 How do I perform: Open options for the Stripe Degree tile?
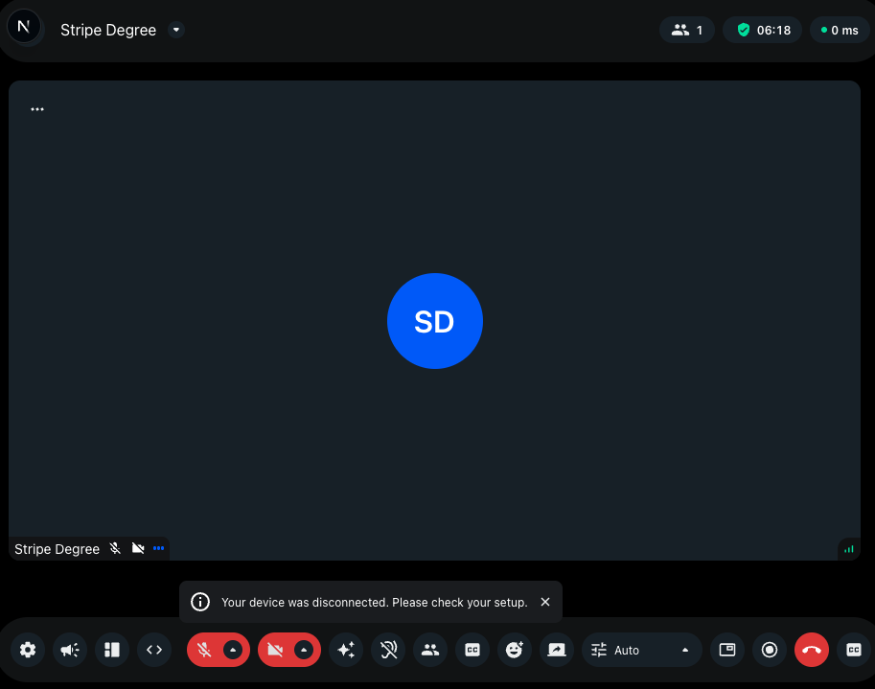158,548
